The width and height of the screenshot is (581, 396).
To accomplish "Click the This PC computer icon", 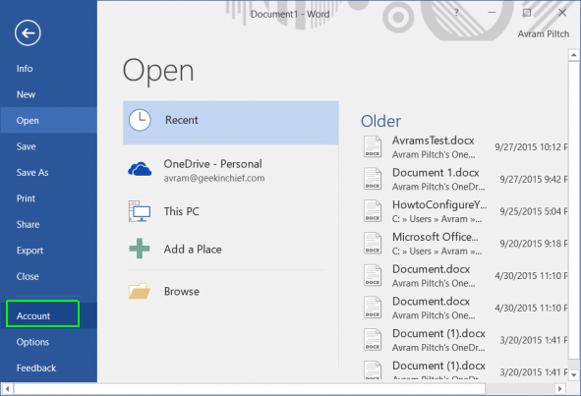I will [x=140, y=211].
